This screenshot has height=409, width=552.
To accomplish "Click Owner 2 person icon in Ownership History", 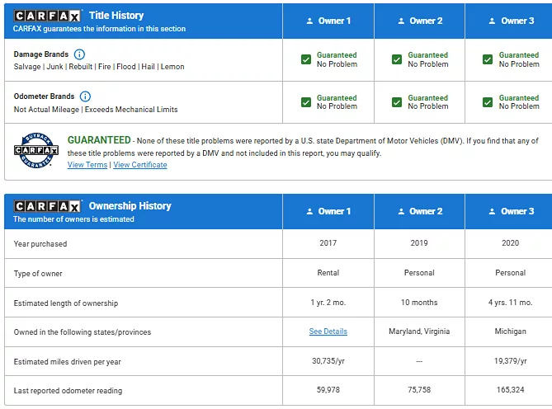I will point(401,211).
